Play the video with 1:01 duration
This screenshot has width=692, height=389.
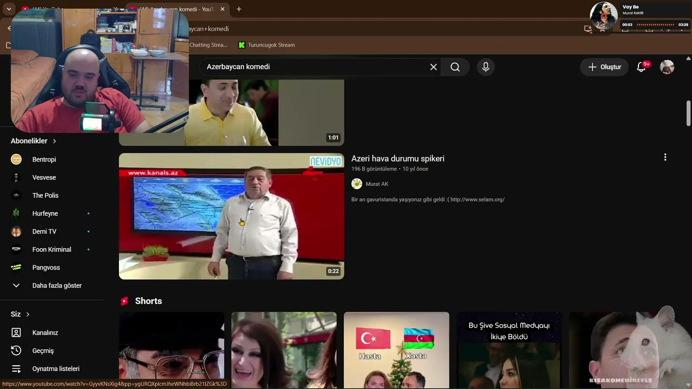(231, 112)
